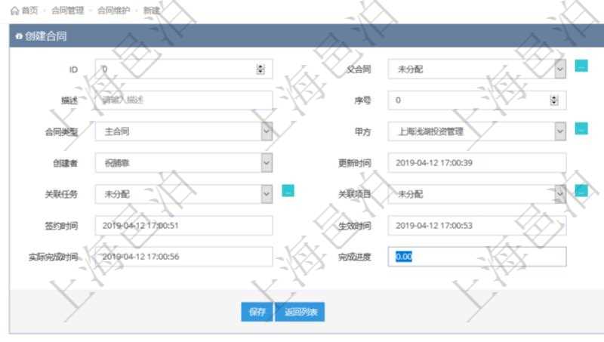Click the 保存 button
Viewport: 604px width, 342px height.
click(257, 312)
